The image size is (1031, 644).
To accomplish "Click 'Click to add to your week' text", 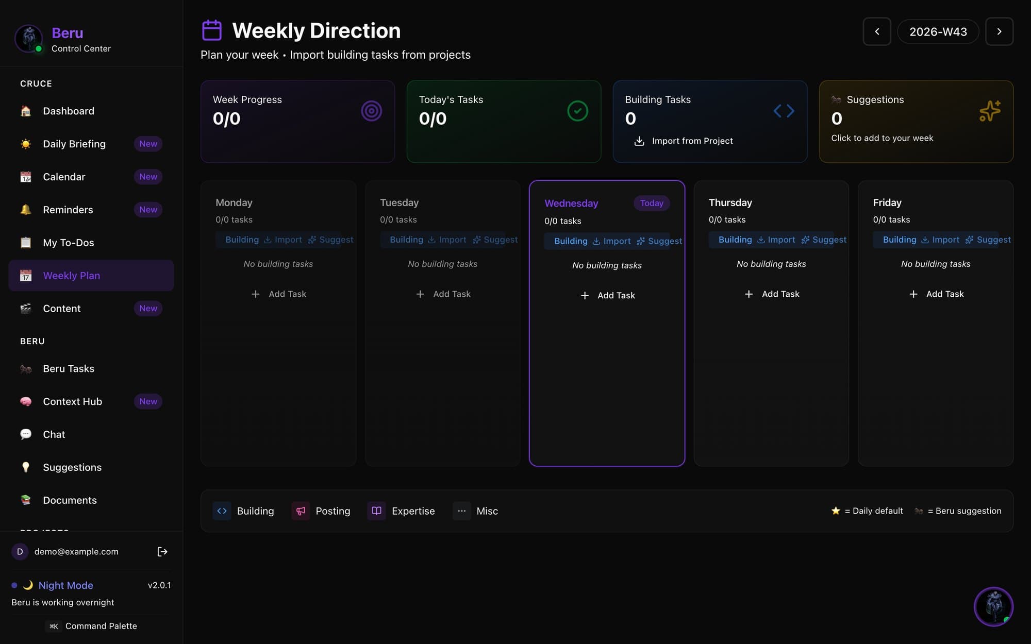I will click(x=882, y=138).
